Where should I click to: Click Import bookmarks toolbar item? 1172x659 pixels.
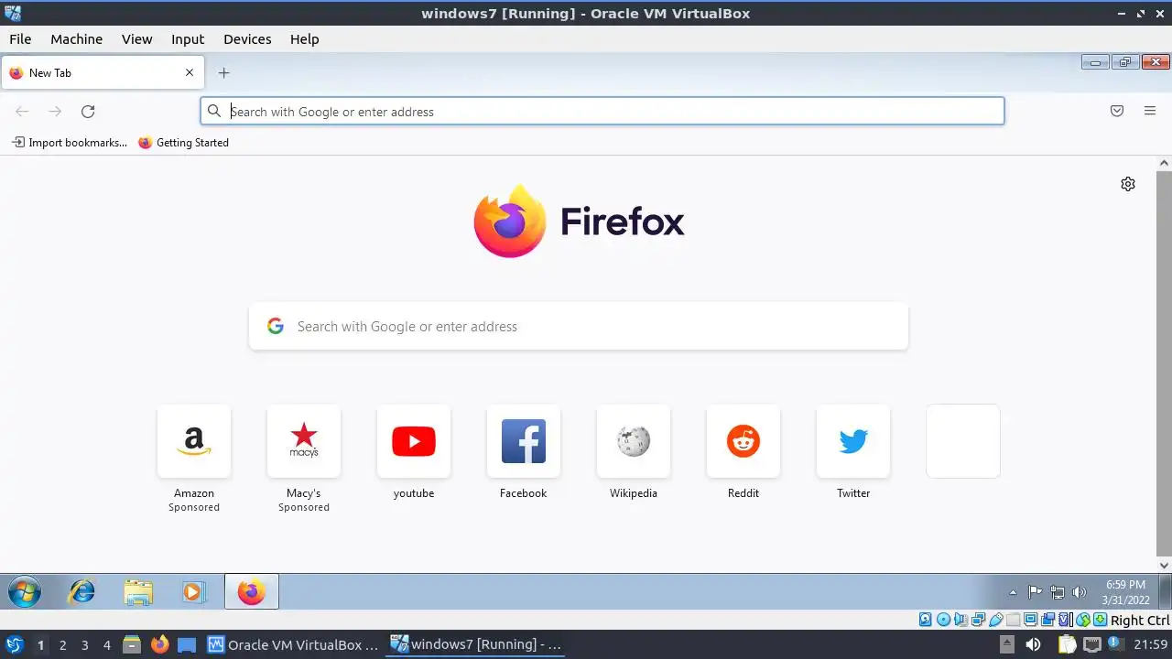pos(70,143)
